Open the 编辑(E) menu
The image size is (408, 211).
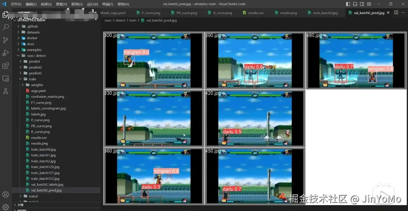coord(31,4)
